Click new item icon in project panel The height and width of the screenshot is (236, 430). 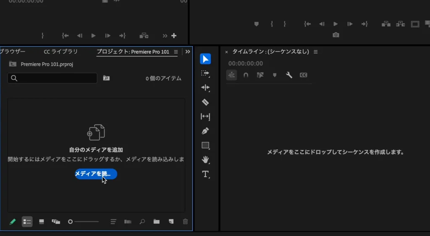pyautogui.click(x=171, y=221)
